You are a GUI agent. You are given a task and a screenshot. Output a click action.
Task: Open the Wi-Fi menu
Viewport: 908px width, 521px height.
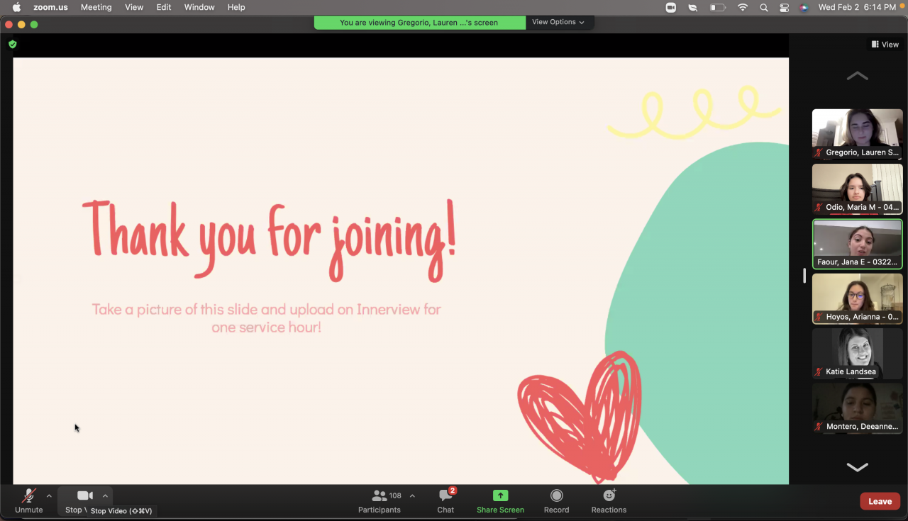pos(743,7)
